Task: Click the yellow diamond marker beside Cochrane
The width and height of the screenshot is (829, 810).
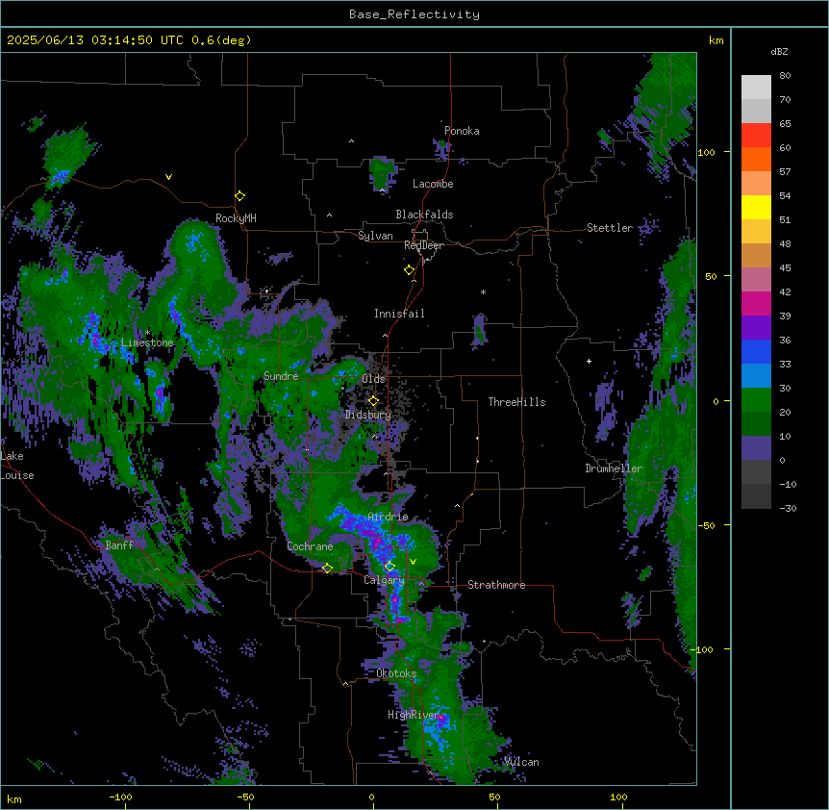Action: 327,569
